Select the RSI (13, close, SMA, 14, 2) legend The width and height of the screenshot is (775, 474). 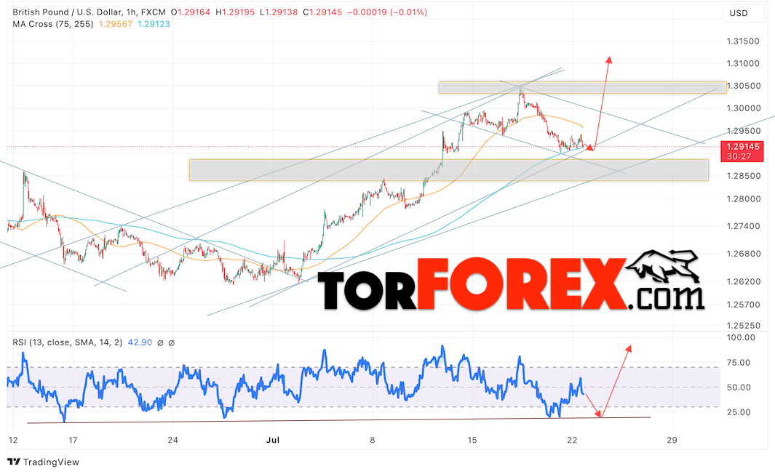(x=67, y=342)
